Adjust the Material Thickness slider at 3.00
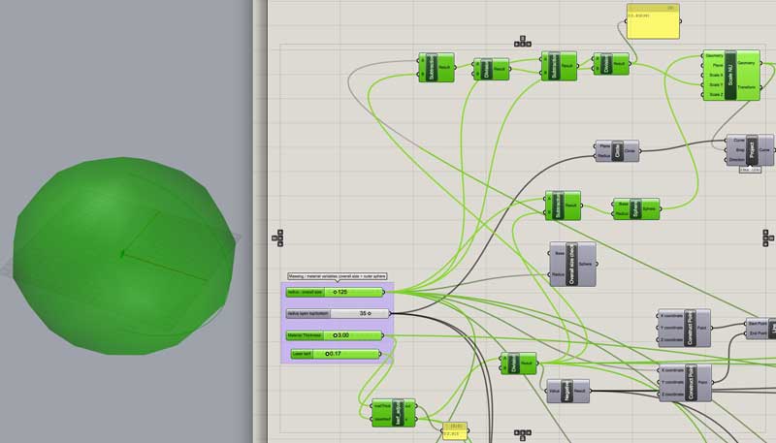 click(x=334, y=335)
